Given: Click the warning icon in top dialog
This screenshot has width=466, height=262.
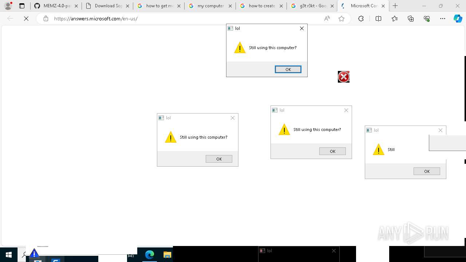Looking at the screenshot, I should (x=240, y=48).
